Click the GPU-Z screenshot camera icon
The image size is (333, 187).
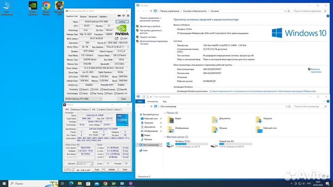click(119, 16)
